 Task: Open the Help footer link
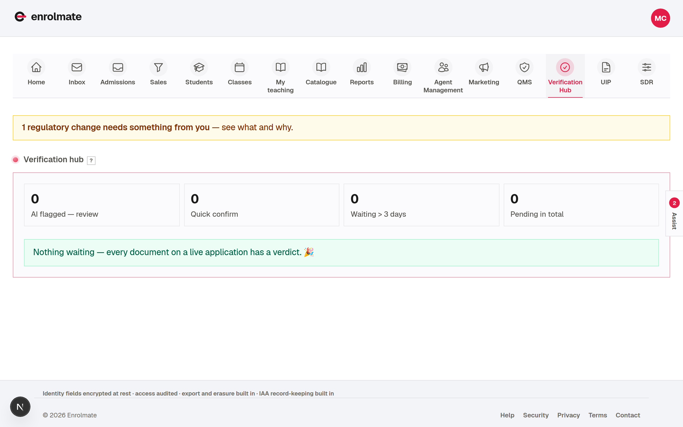507,415
